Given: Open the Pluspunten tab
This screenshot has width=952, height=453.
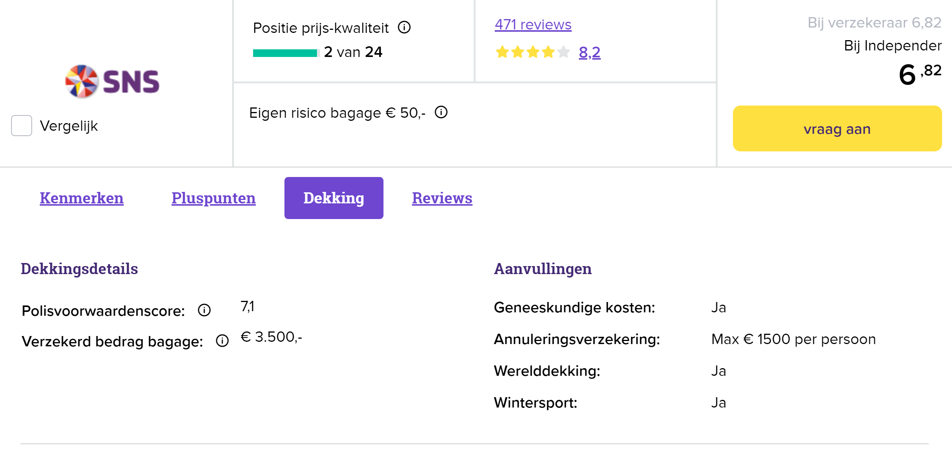Looking at the screenshot, I should click(x=213, y=198).
